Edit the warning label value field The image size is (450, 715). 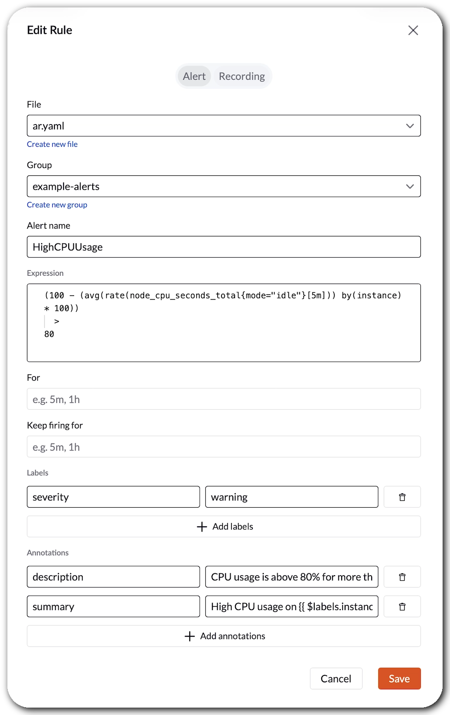(x=292, y=497)
